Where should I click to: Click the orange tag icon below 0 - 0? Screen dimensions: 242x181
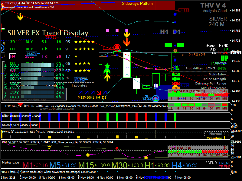176,87
